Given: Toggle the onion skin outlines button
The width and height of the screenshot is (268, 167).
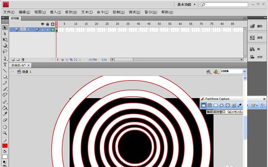Looking at the screenshot, I should [x=67, y=60].
